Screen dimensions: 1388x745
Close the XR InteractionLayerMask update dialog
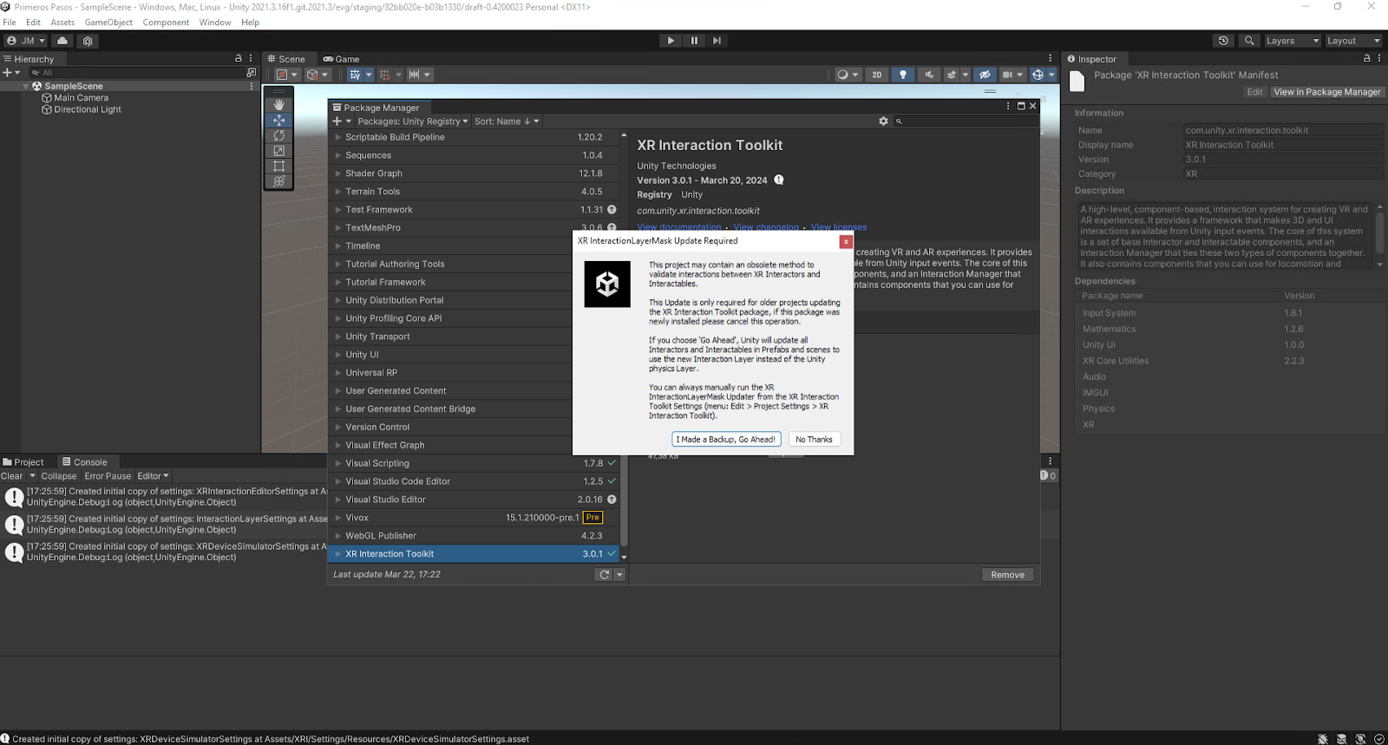tap(846, 242)
